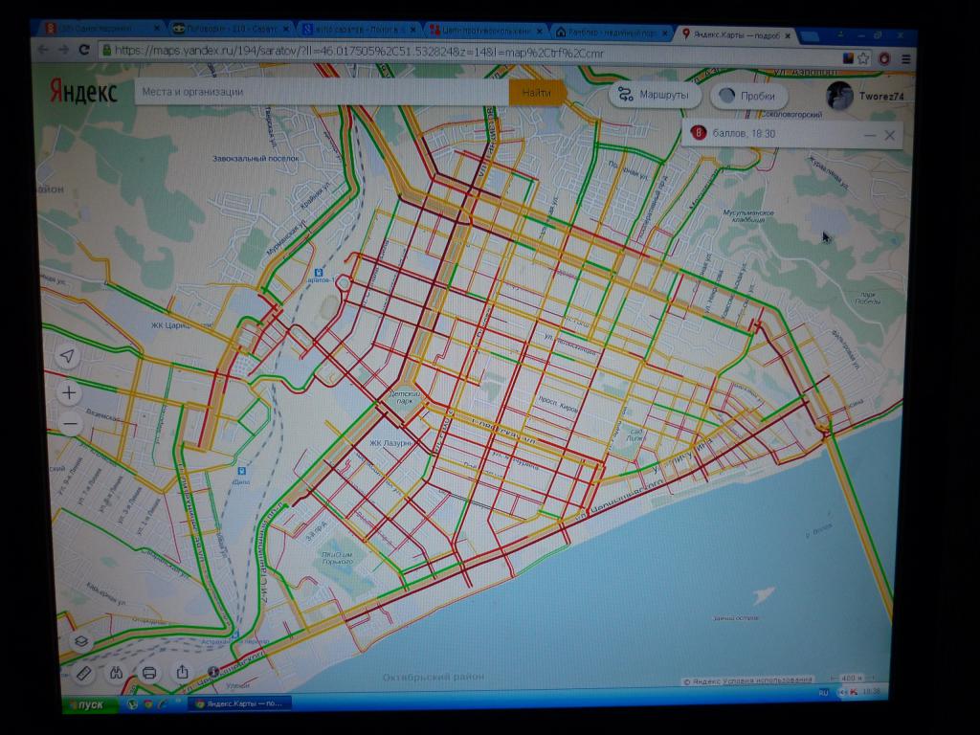The height and width of the screenshot is (735, 980).
Task: Close the Рамблер browser tab
Action: click(664, 32)
